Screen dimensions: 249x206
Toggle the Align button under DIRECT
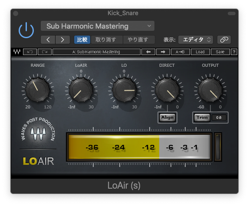[167, 118]
